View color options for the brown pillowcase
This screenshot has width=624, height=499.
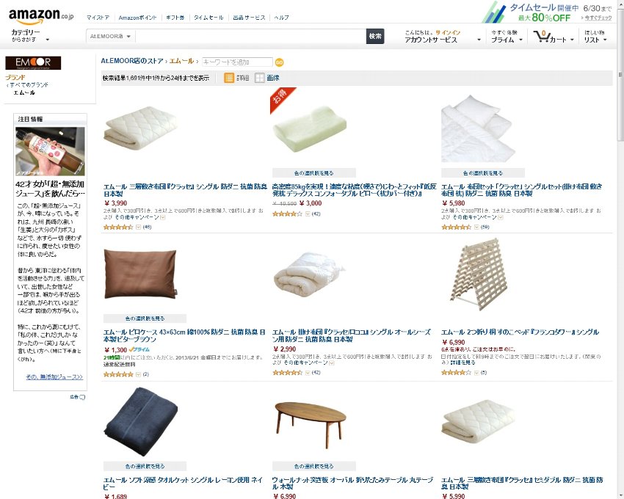[x=145, y=318]
